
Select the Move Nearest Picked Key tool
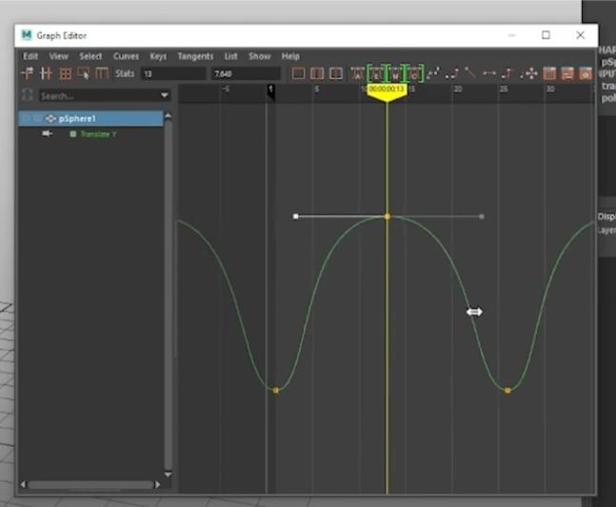[x=27, y=73]
